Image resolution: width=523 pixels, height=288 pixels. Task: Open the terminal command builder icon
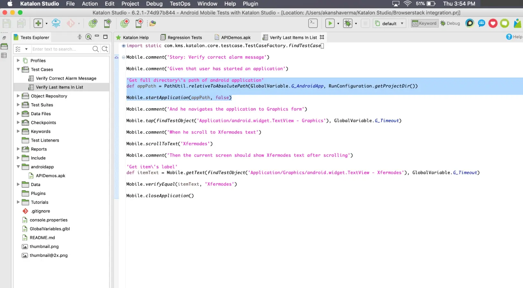point(313,23)
